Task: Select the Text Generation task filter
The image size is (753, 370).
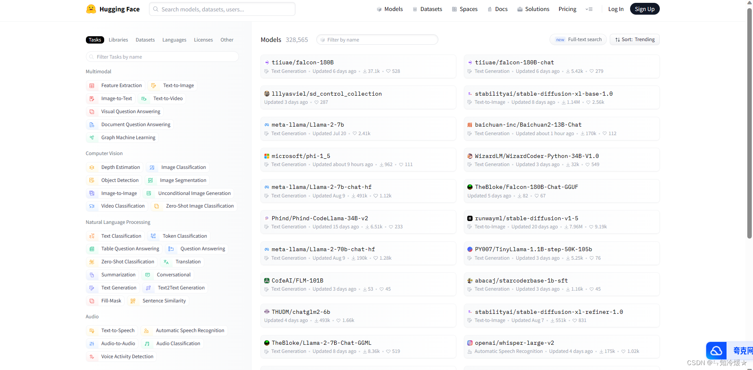Action: 113,288
